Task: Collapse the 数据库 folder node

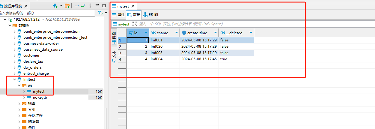Action: pos(10,25)
